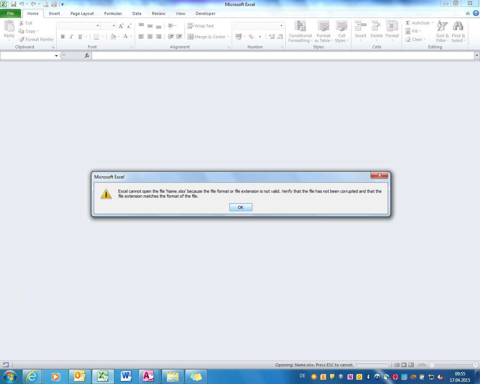Select the Data ribbon tab
Screen dimensions: 480x384
[x=137, y=14]
